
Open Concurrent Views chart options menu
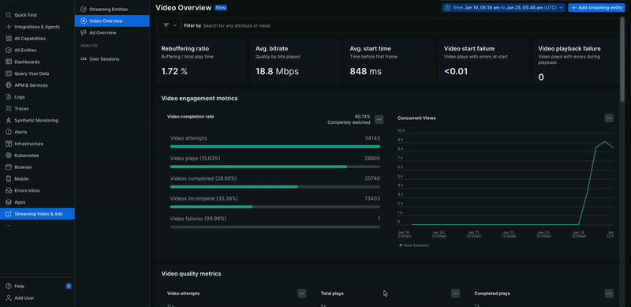click(609, 118)
